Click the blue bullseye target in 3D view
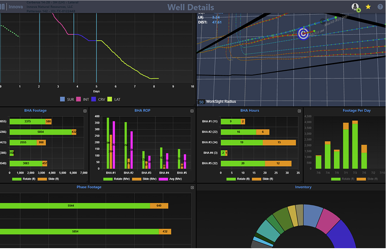386x250 pixels. pos(303,33)
